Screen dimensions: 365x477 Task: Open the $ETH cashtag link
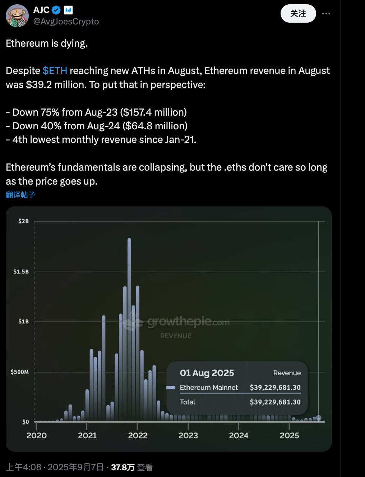pyautogui.click(x=54, y=70)
